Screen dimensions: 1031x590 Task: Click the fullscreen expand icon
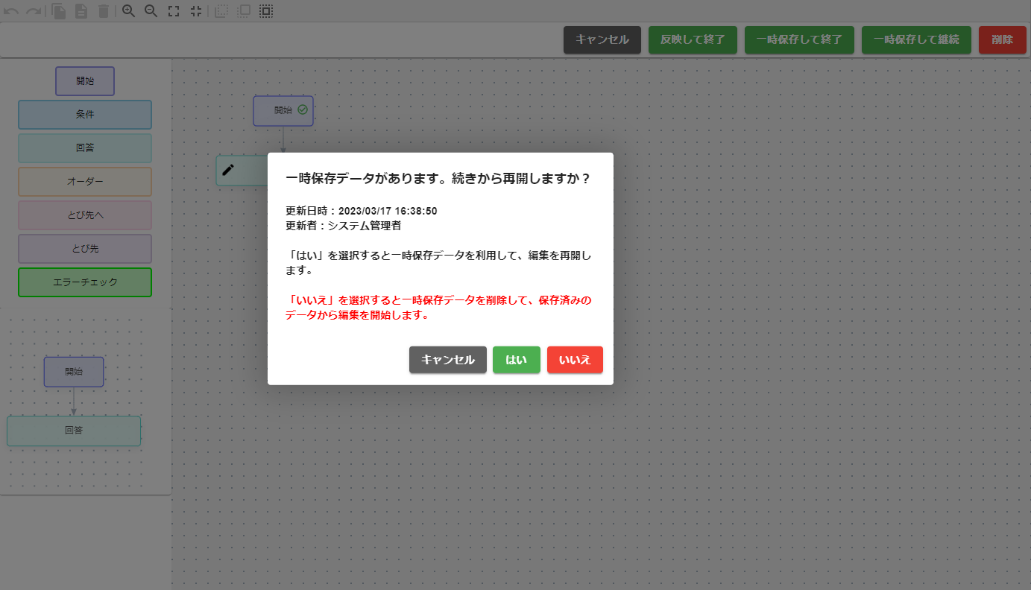point(174,11)
